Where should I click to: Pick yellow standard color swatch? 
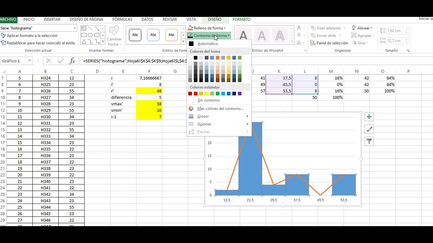[x=207, y=93]
